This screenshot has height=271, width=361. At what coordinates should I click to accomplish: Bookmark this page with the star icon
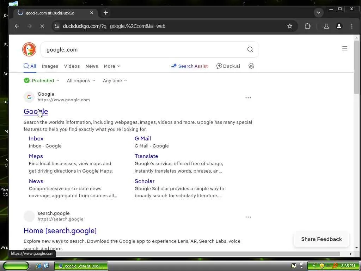click(x=290, y=26)
